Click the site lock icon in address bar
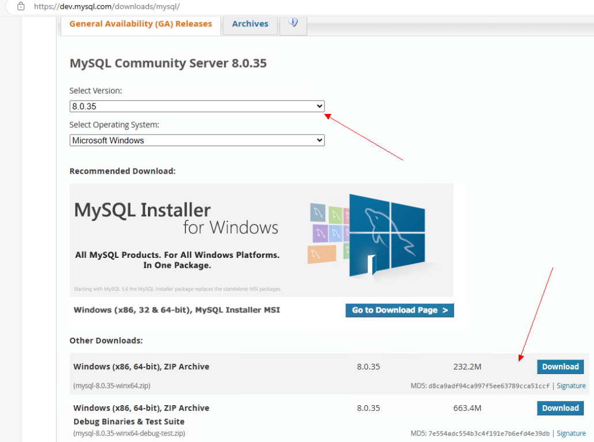 (21, 6)
